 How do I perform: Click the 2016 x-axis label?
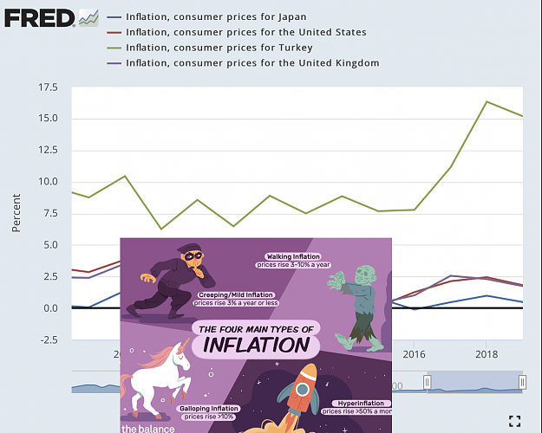pos(414,354)
